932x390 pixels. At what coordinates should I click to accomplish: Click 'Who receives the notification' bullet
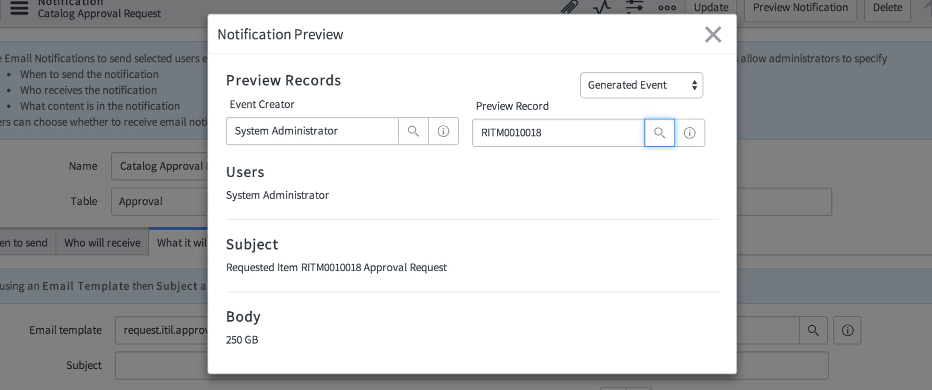(x=89, y=90)
